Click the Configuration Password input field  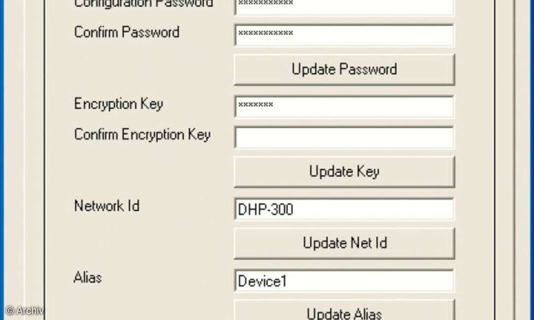tap(344, 5)
